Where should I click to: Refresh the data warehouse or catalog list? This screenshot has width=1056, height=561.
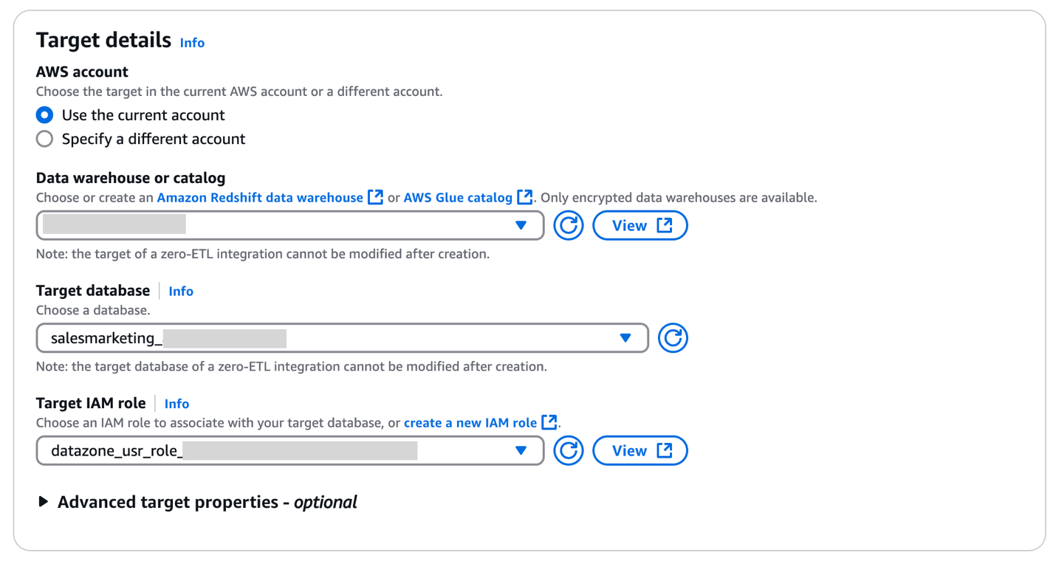click(x=569, y=226)
